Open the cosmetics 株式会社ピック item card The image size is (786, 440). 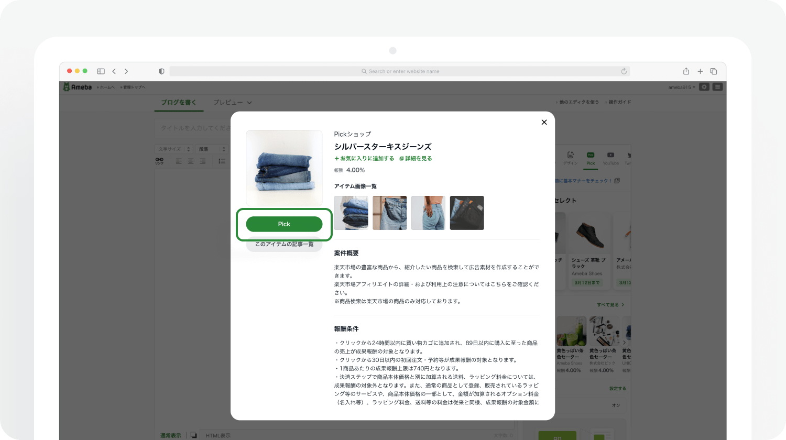(x=604, y=345)
